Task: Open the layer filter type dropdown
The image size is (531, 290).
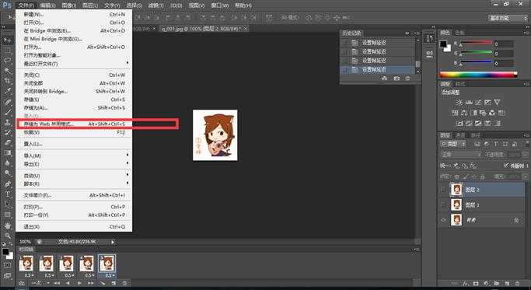Action: [x=452, y=145]
